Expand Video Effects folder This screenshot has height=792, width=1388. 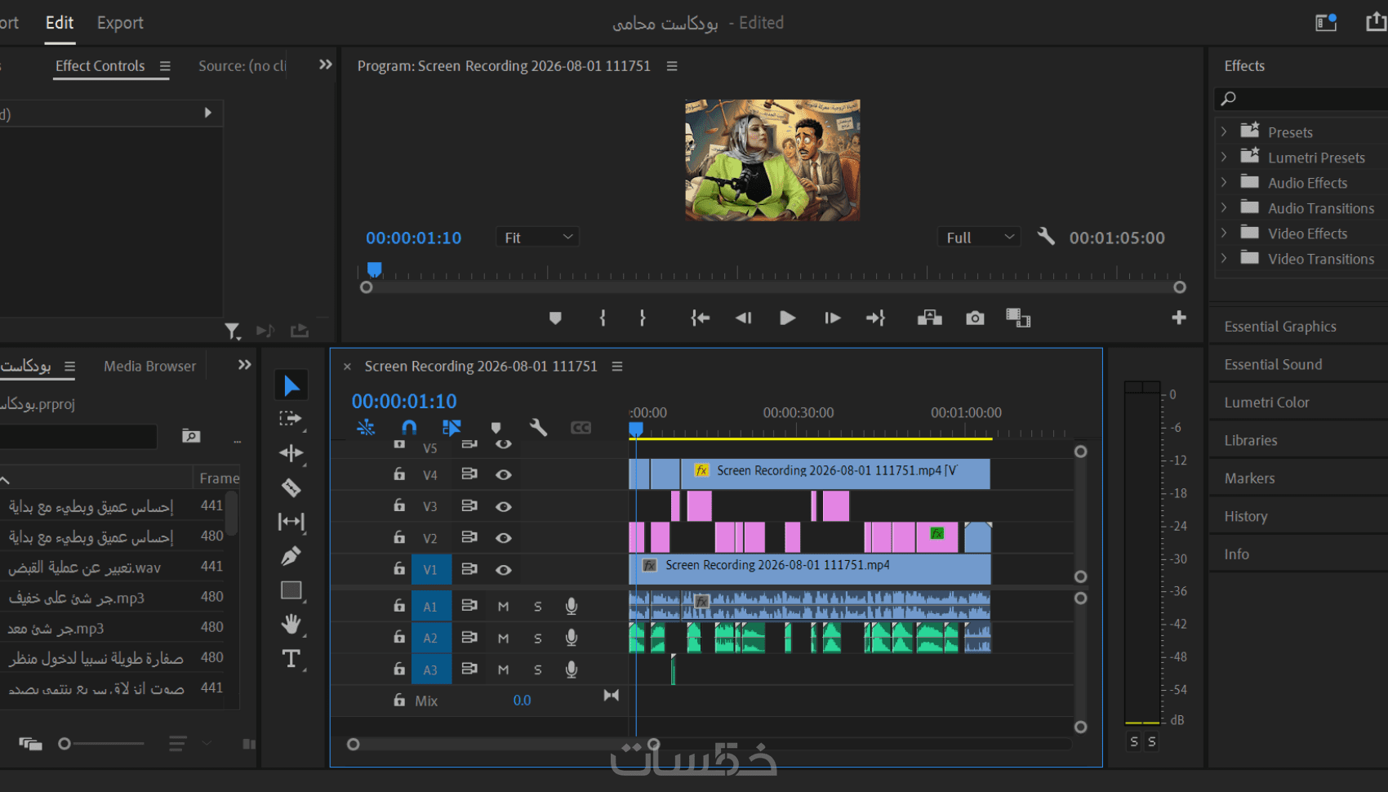click(1224, 233)
